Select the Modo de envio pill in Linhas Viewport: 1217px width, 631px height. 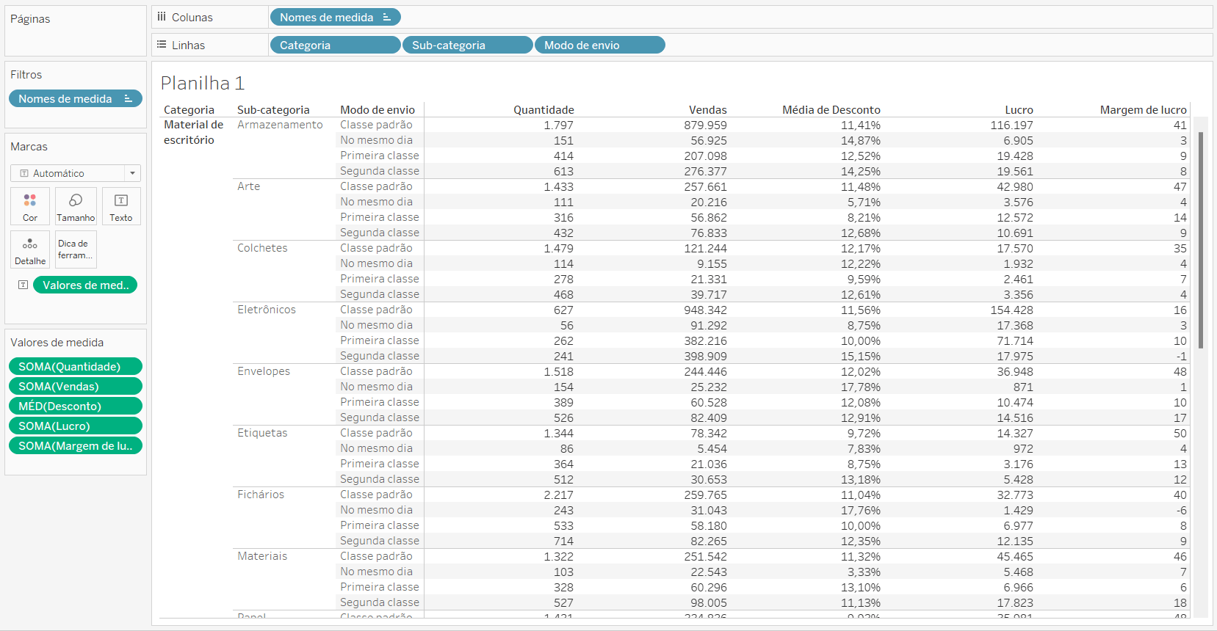[599, 45]
